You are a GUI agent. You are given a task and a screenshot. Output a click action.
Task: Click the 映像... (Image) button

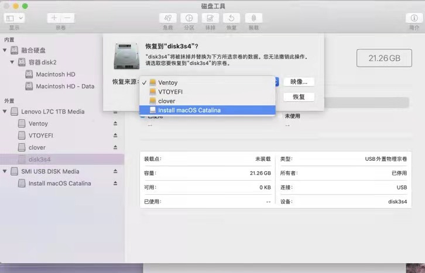pyautogui.click(x=299, y=82)
